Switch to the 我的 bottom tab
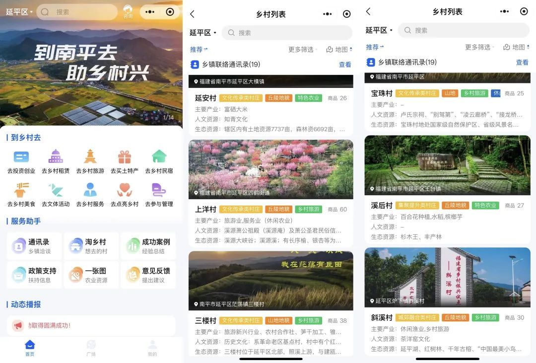The height and width of the screenshot is (363, 536). (152, 348)
